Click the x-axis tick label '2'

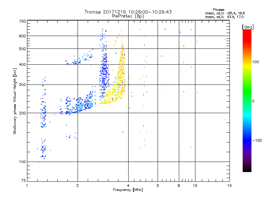[78, 186]
